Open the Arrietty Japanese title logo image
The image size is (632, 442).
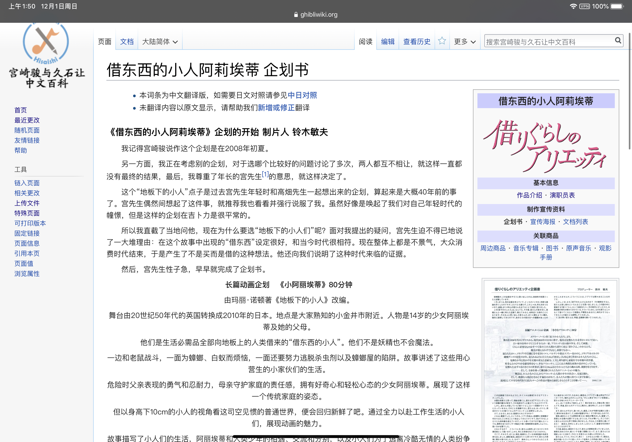pyautogui.click(x=545, y=145)
